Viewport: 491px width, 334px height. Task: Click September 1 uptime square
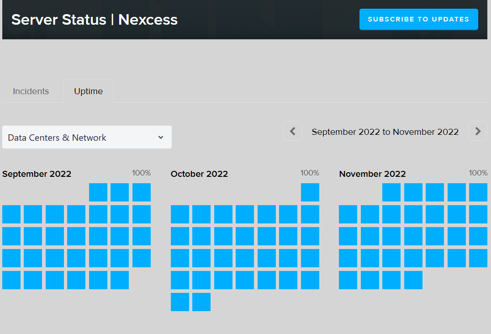point(98,192)
